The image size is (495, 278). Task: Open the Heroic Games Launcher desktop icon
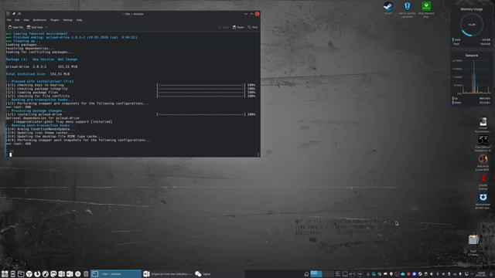407,9
